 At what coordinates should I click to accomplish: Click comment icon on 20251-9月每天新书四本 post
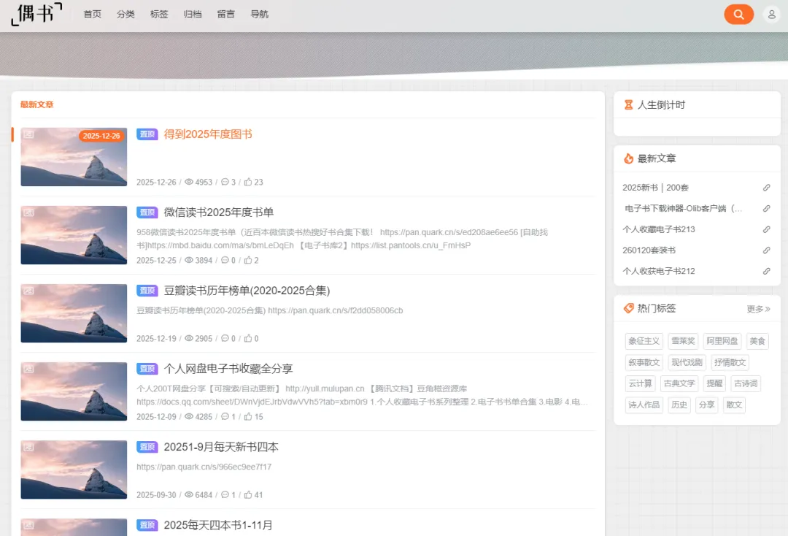[x=225, y=495]
